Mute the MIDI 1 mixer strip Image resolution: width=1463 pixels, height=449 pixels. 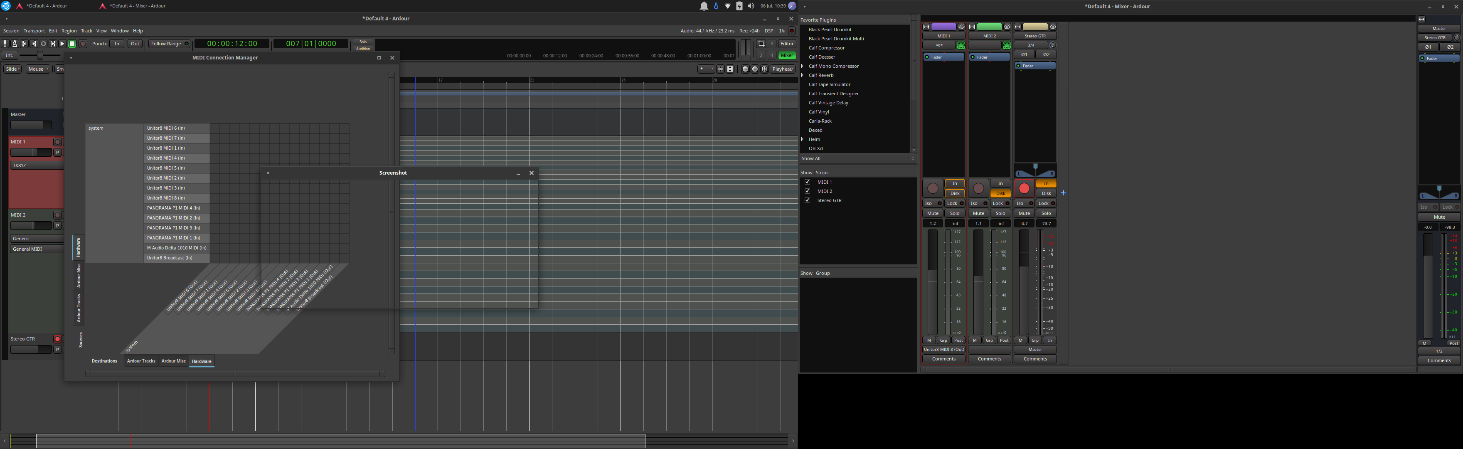click(933, 213)
